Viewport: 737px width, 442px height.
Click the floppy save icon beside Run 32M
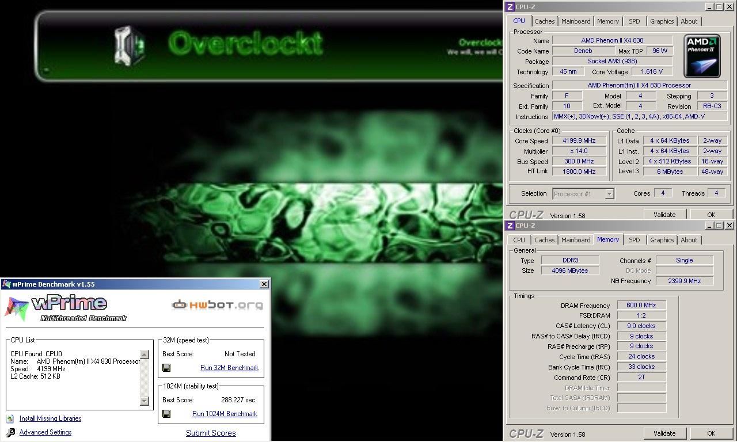point(166,368)
